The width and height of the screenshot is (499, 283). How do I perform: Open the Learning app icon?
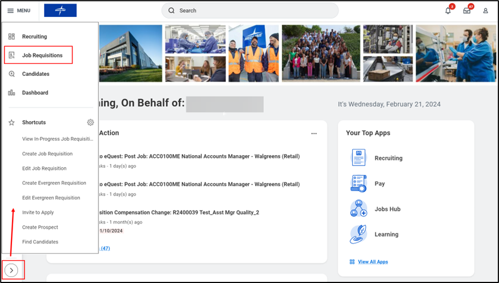(358, 234)
